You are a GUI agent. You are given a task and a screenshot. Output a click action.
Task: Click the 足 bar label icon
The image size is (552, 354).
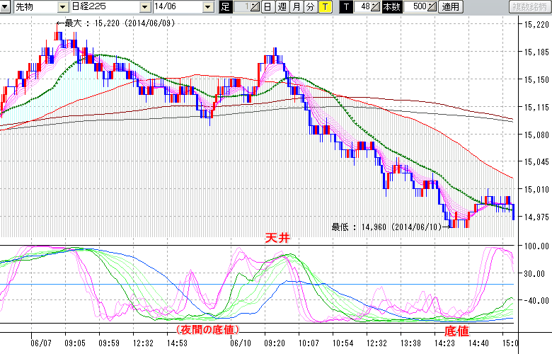coord(225,7)
